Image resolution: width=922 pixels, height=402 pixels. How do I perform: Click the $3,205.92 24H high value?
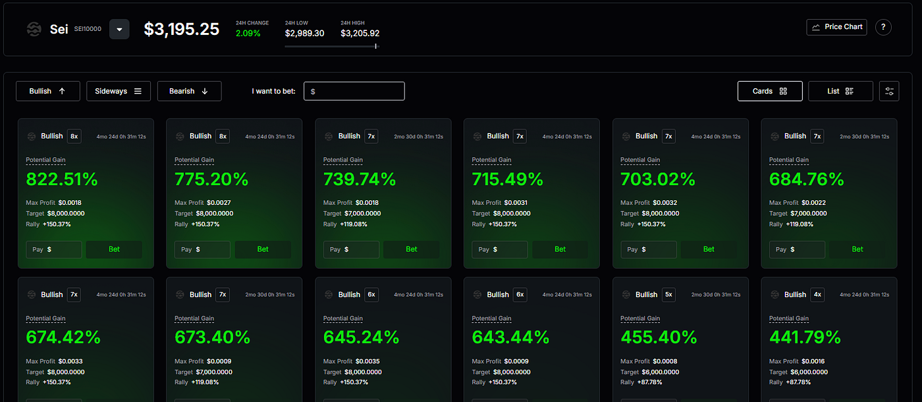[x=360, y=33]
